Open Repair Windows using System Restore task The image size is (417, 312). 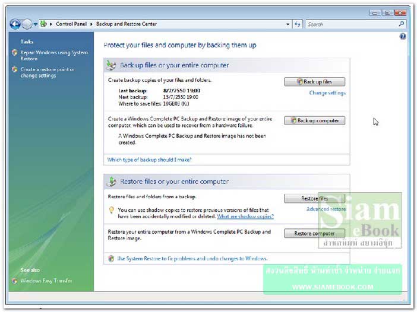(x=54, y=56)
